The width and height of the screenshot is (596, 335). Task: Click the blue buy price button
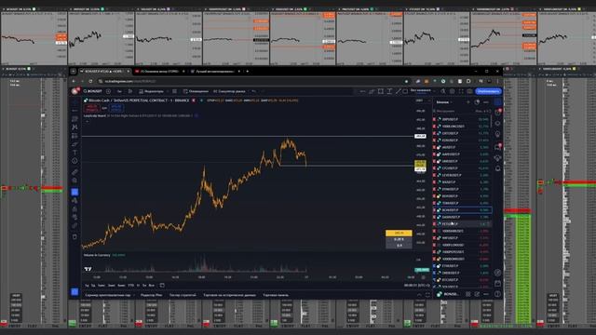pyautogui.click(x=116, y=108)
